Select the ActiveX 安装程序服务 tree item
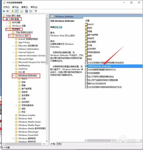This screenshot has height=150, width=143. (28, 39)
